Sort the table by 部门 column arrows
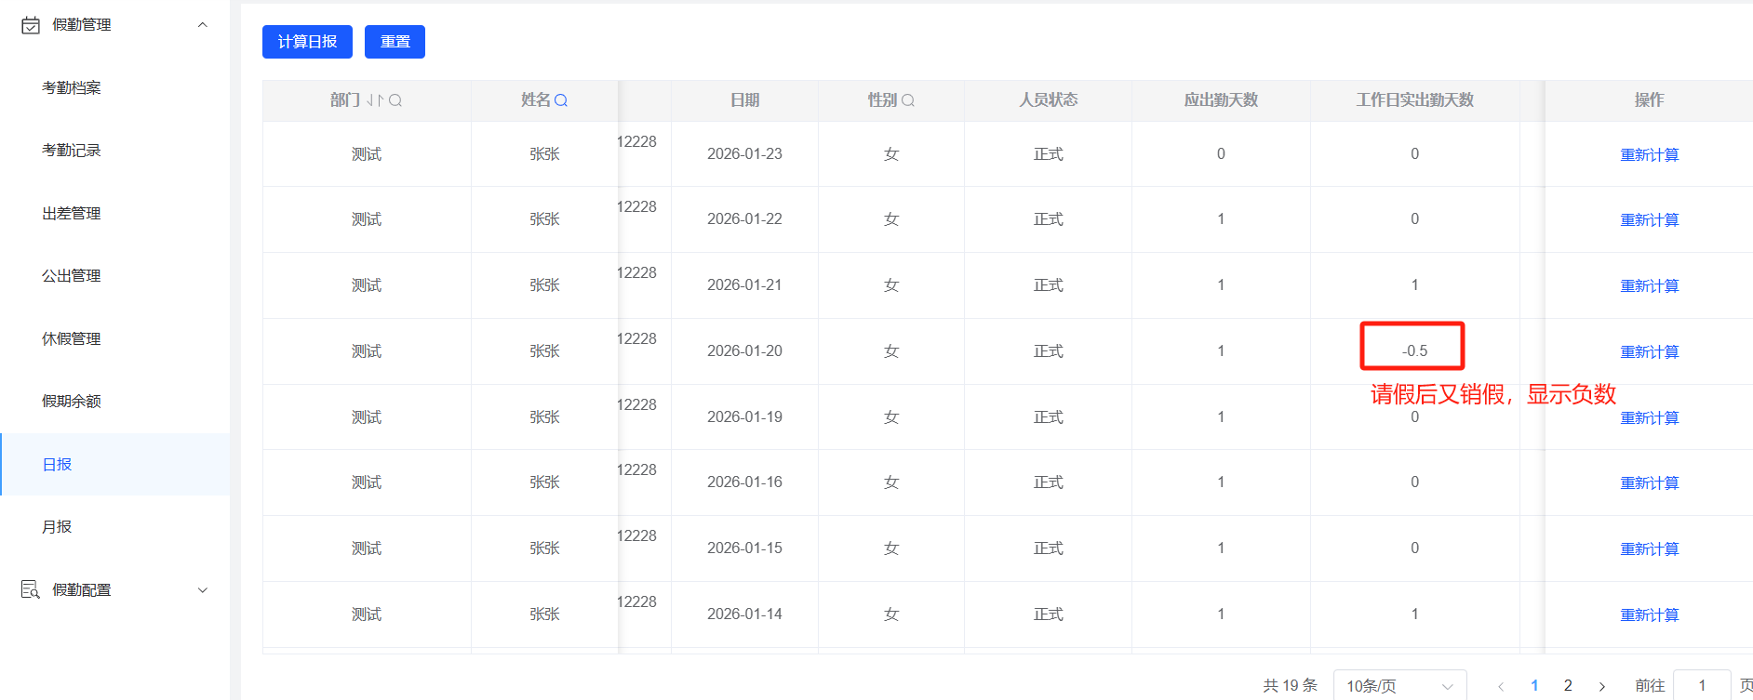Screen dimensions: 1753x700 click(374, 100)
